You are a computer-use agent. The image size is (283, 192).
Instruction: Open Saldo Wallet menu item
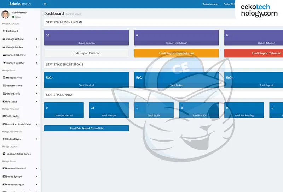(20, 116)
